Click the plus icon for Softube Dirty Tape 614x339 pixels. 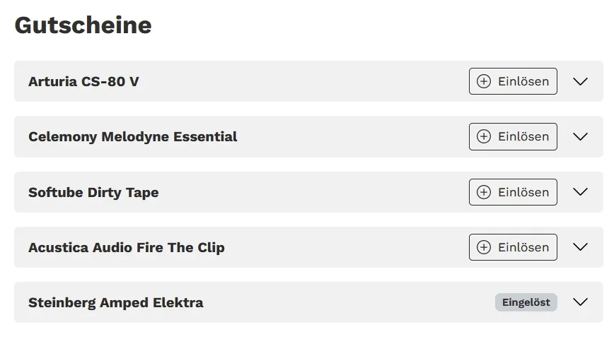click(484, 192)
